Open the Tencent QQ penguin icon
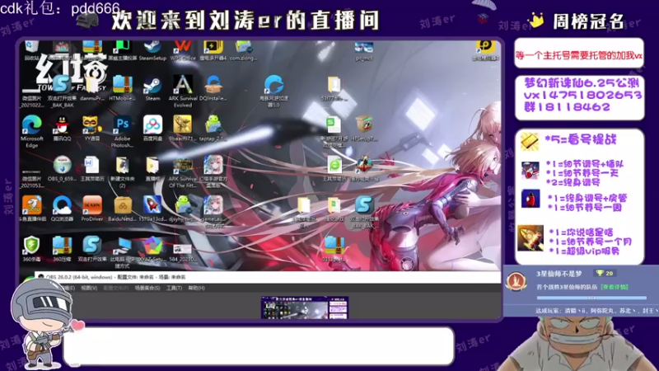This screenshot has width=659, height=371. (63, 129)
